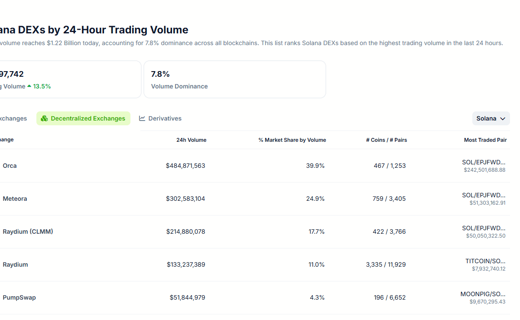Click Meteora's 24h volume $302,583,104
Viewport: 520px width, 320px height.
pyautogui.click(x=185, y=199)
